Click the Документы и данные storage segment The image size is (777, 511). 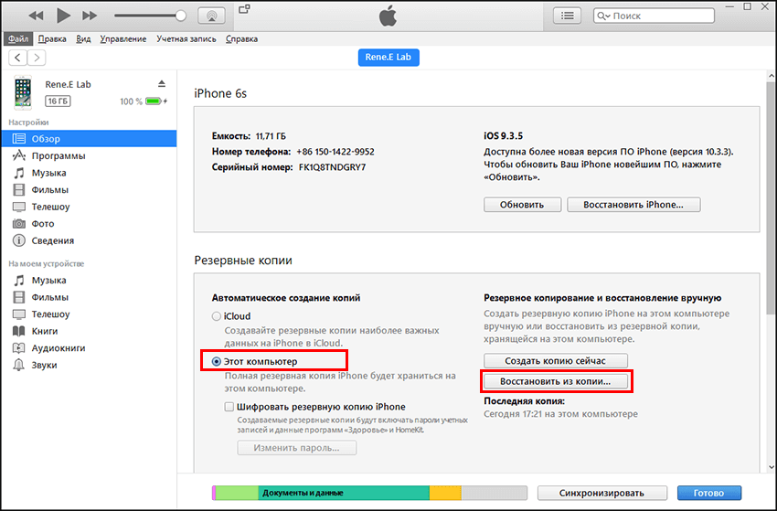(x=344, y=493)
